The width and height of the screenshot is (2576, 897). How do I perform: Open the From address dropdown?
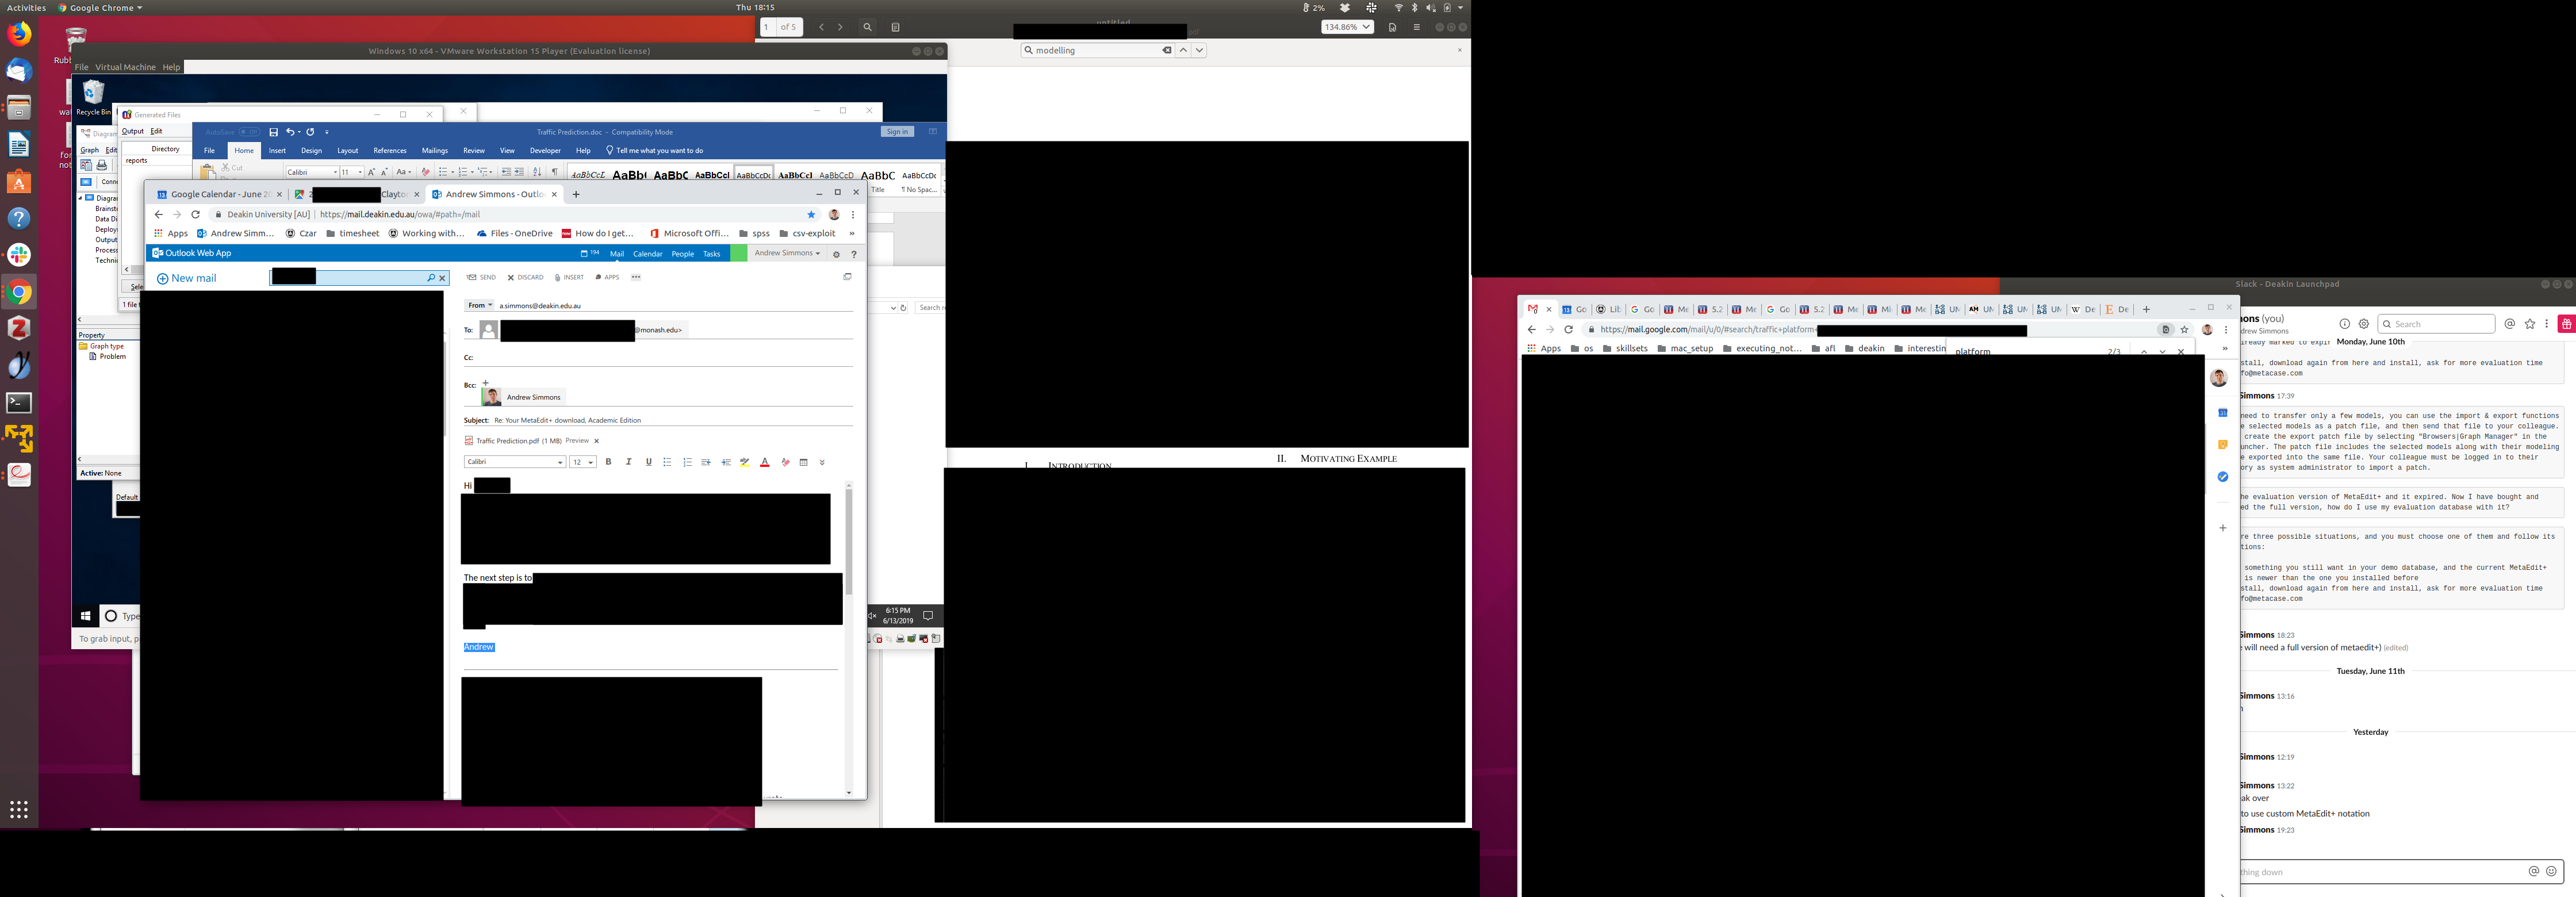(480, 305)
